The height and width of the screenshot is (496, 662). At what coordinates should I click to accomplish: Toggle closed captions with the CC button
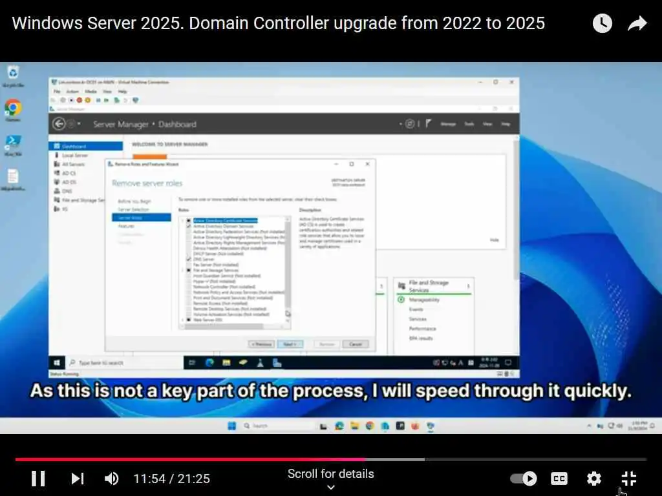559,479
